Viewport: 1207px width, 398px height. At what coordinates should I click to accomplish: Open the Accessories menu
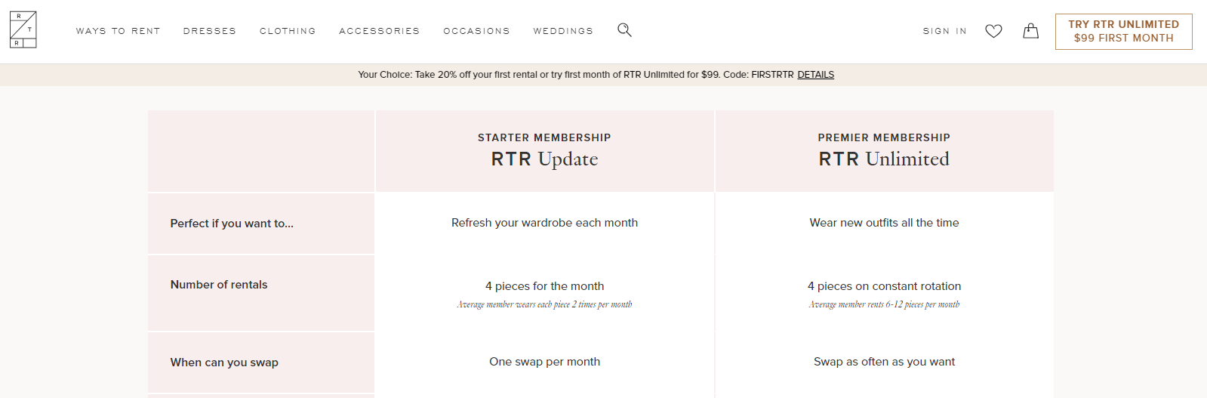click(379, 31)
